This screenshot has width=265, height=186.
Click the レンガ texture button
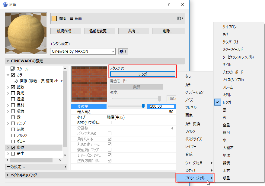coord(143,74)
